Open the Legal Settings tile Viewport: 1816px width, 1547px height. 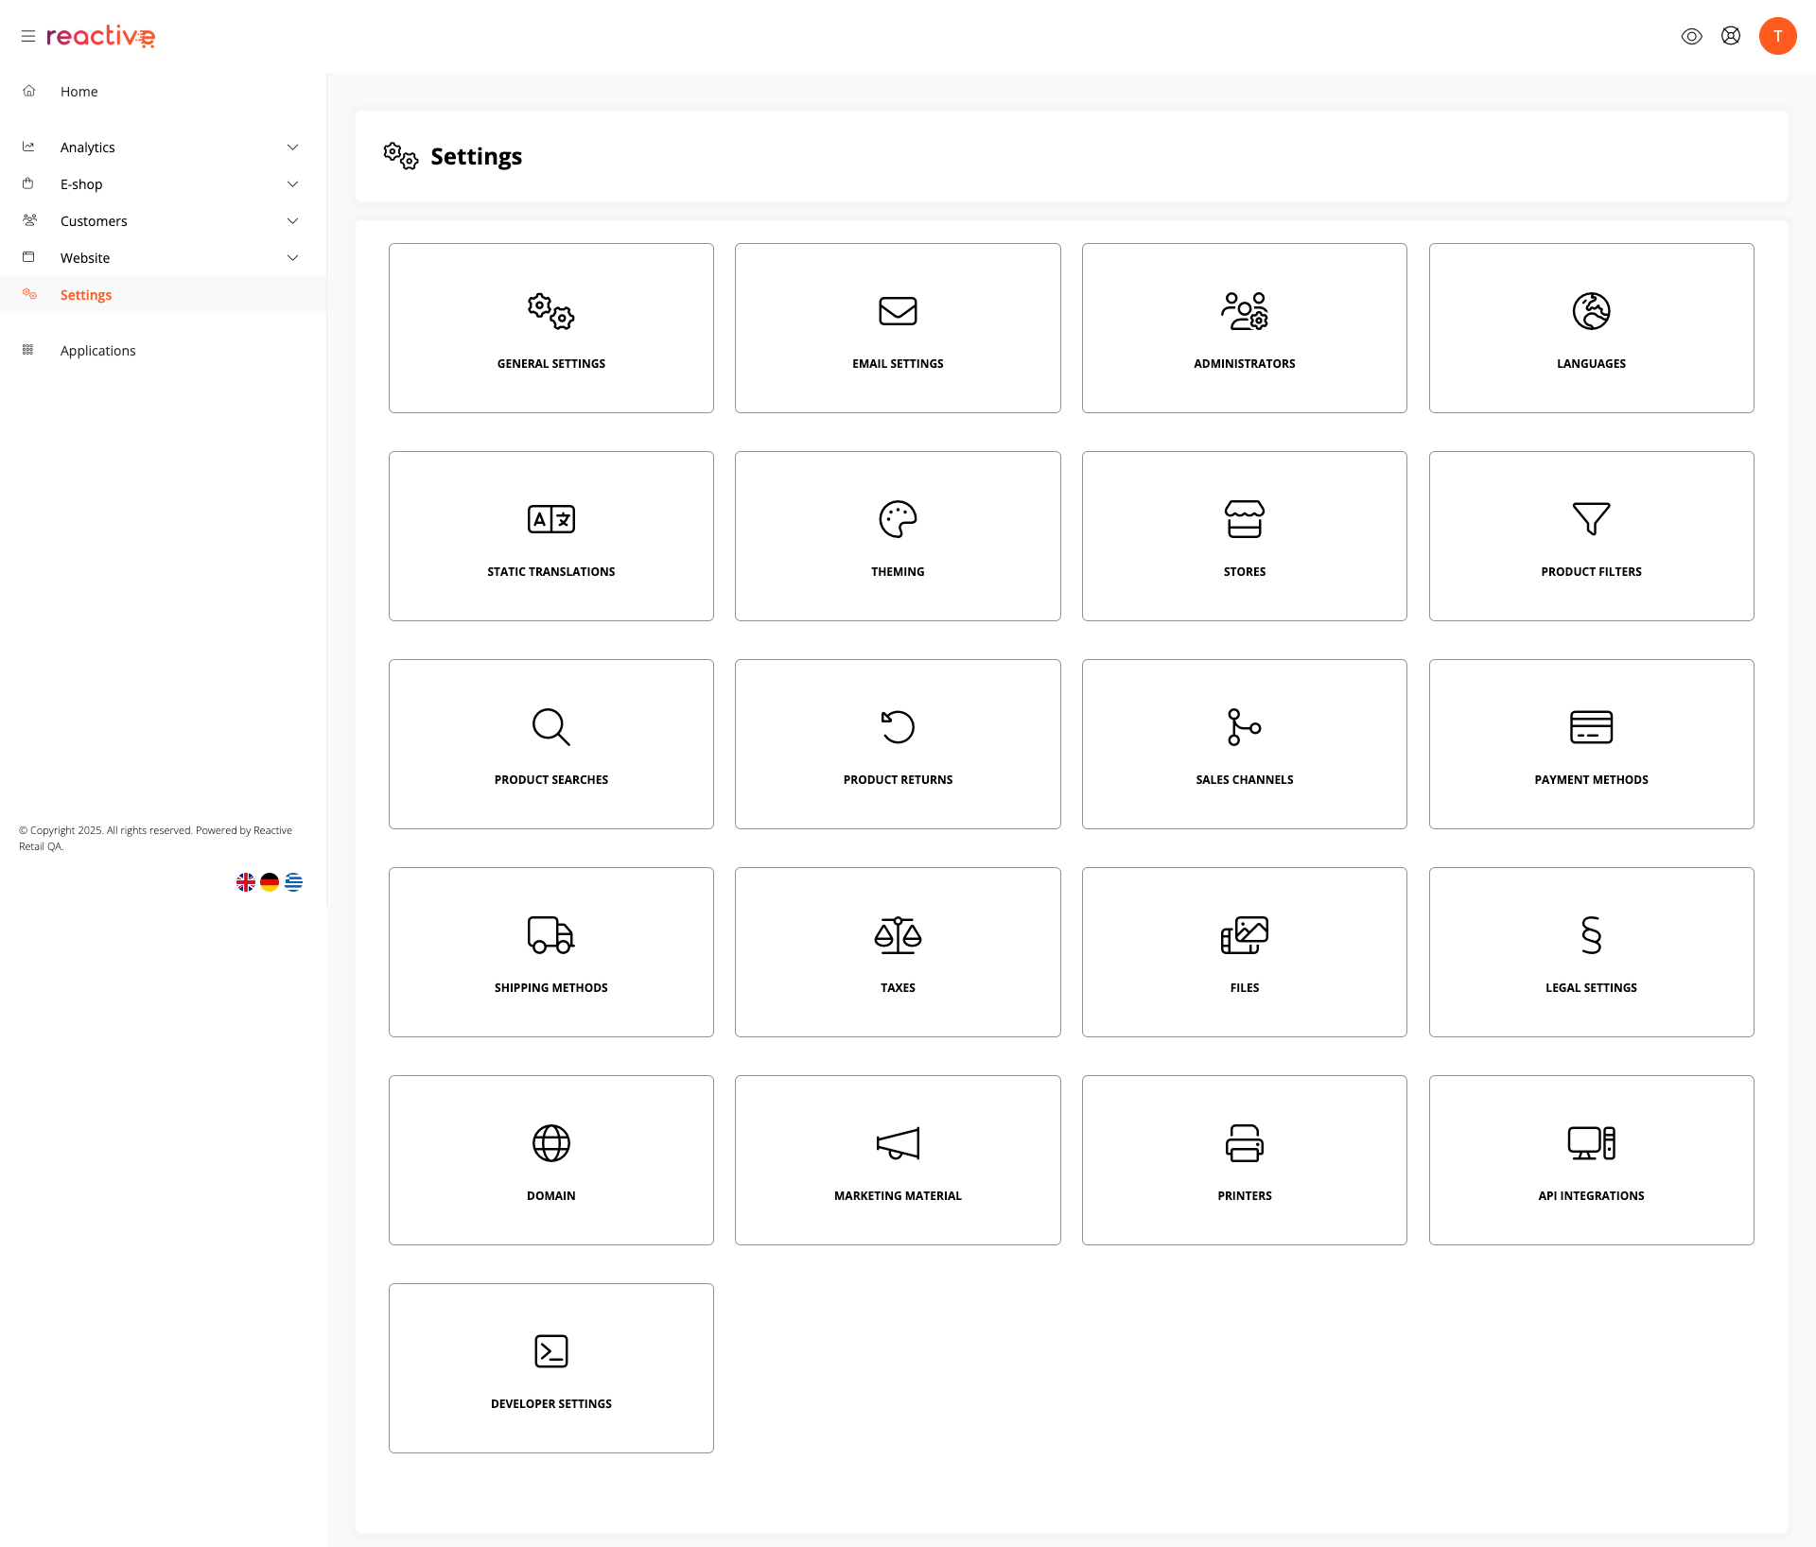pyautogui.click(x=1591, y=952)
